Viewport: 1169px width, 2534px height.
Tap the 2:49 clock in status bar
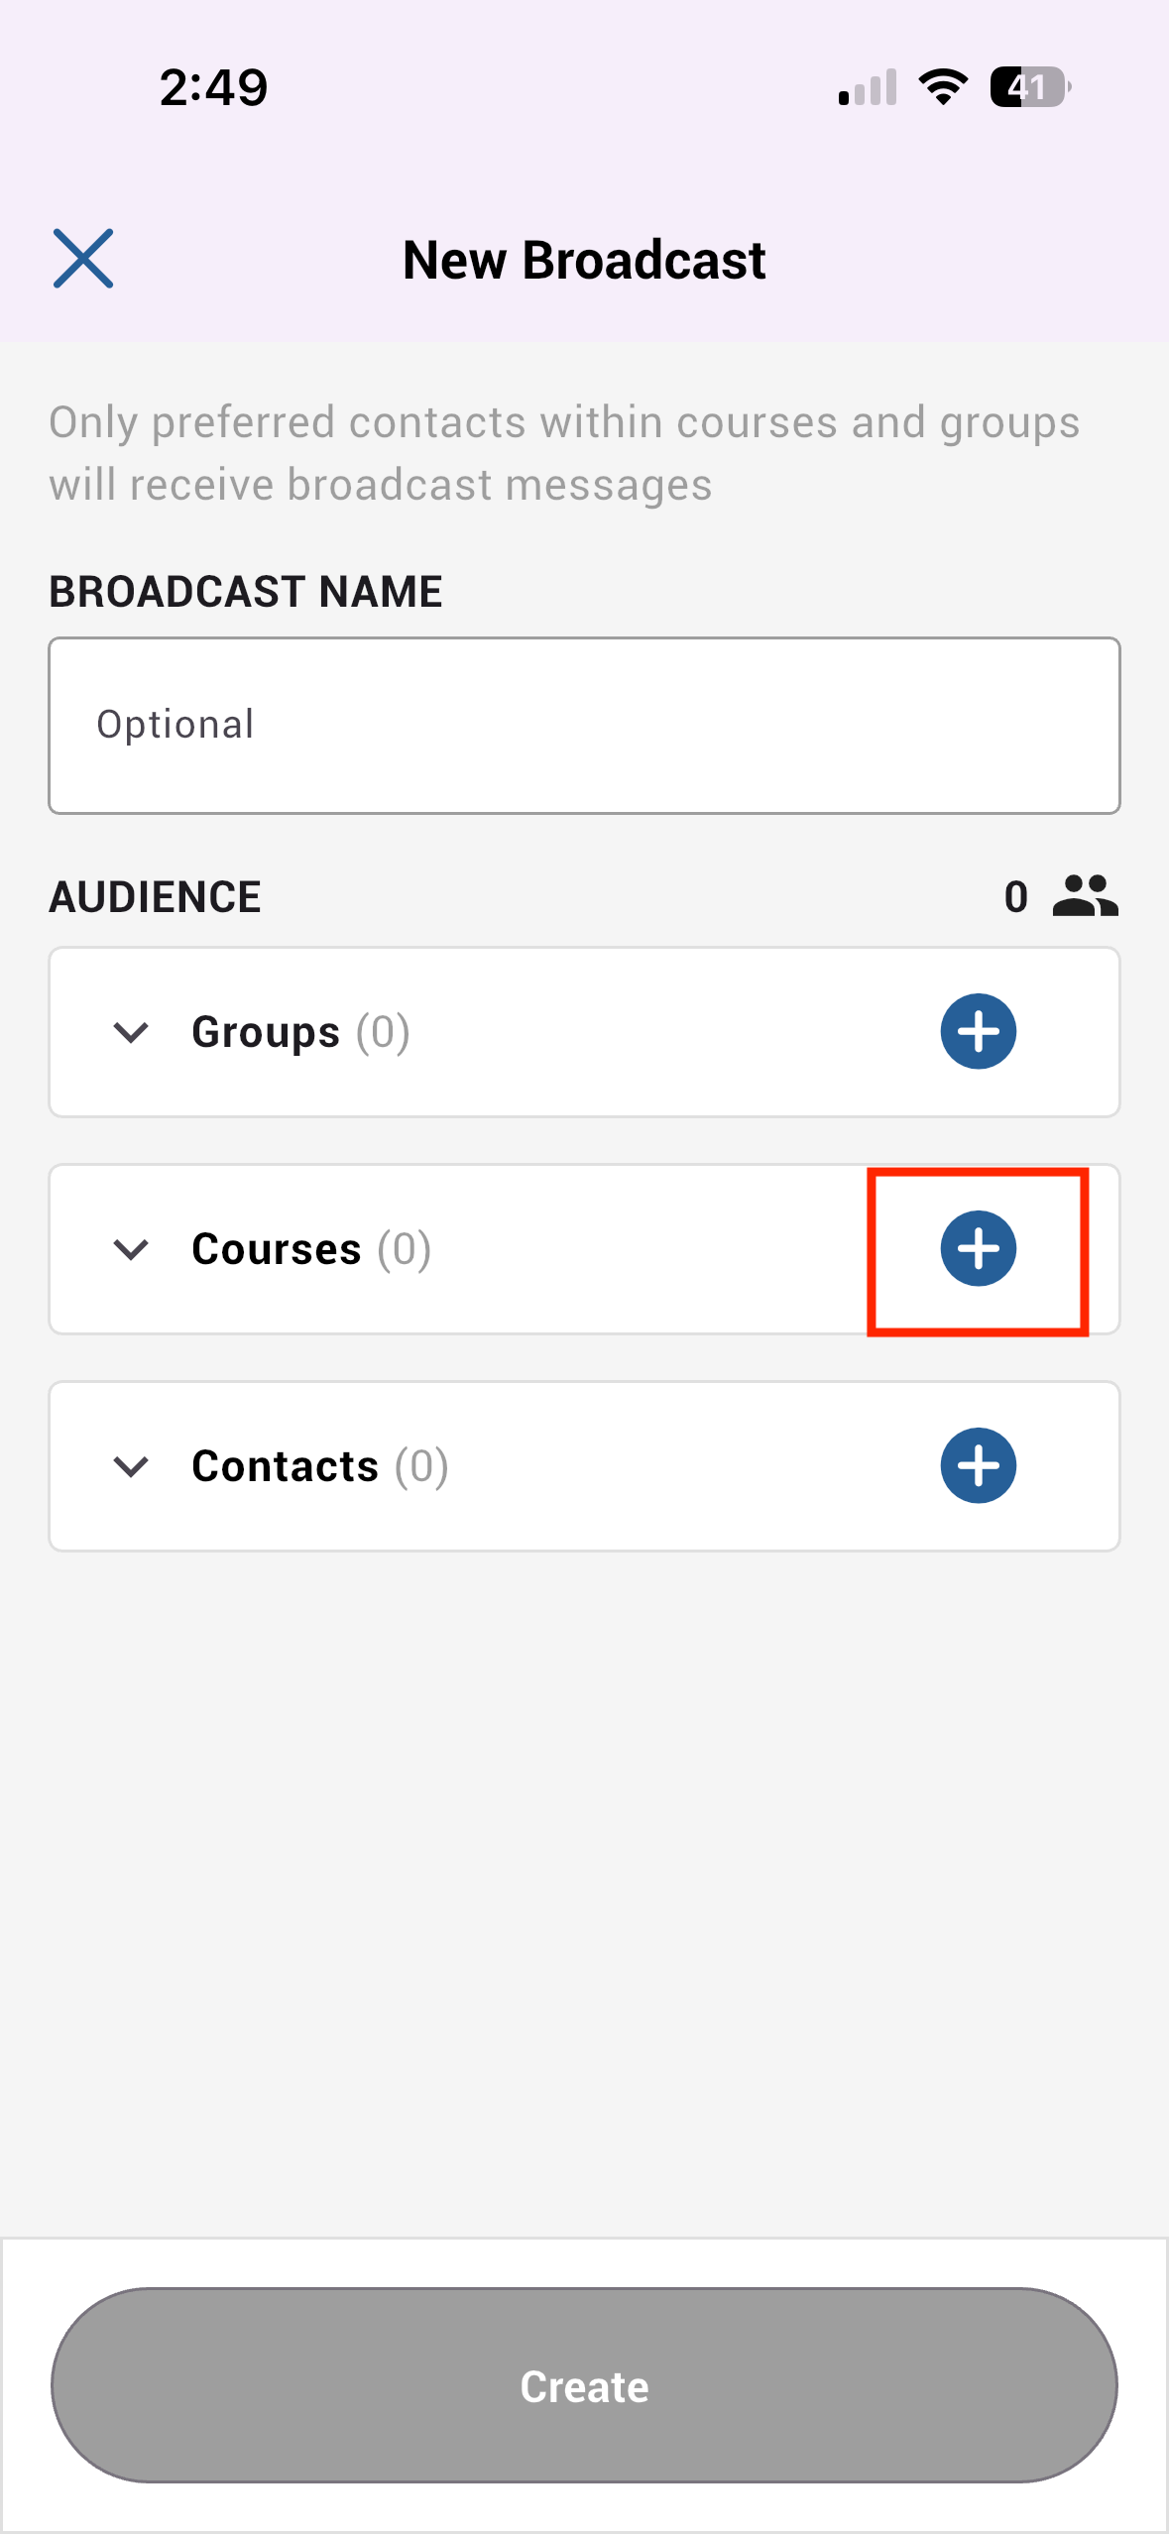click(213, 87)
